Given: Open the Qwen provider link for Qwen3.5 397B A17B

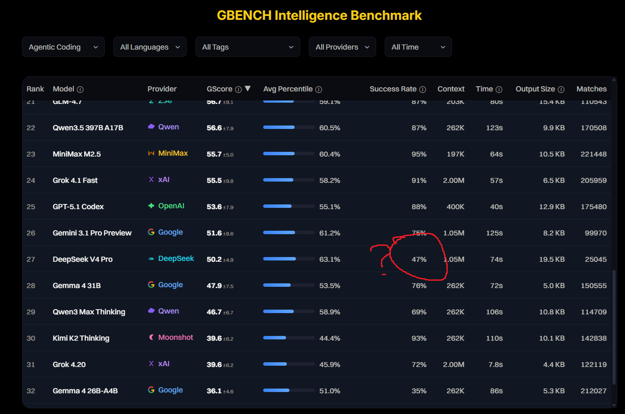Looking at the screenshot, I should point(169,127).
